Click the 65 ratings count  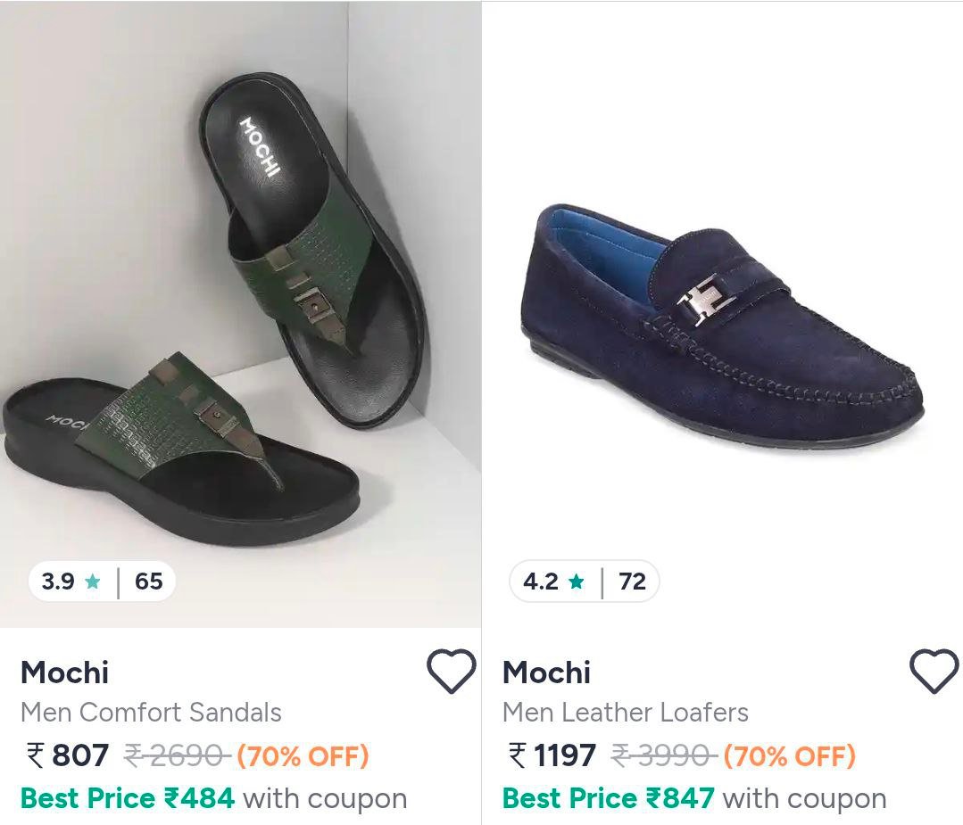148,582
